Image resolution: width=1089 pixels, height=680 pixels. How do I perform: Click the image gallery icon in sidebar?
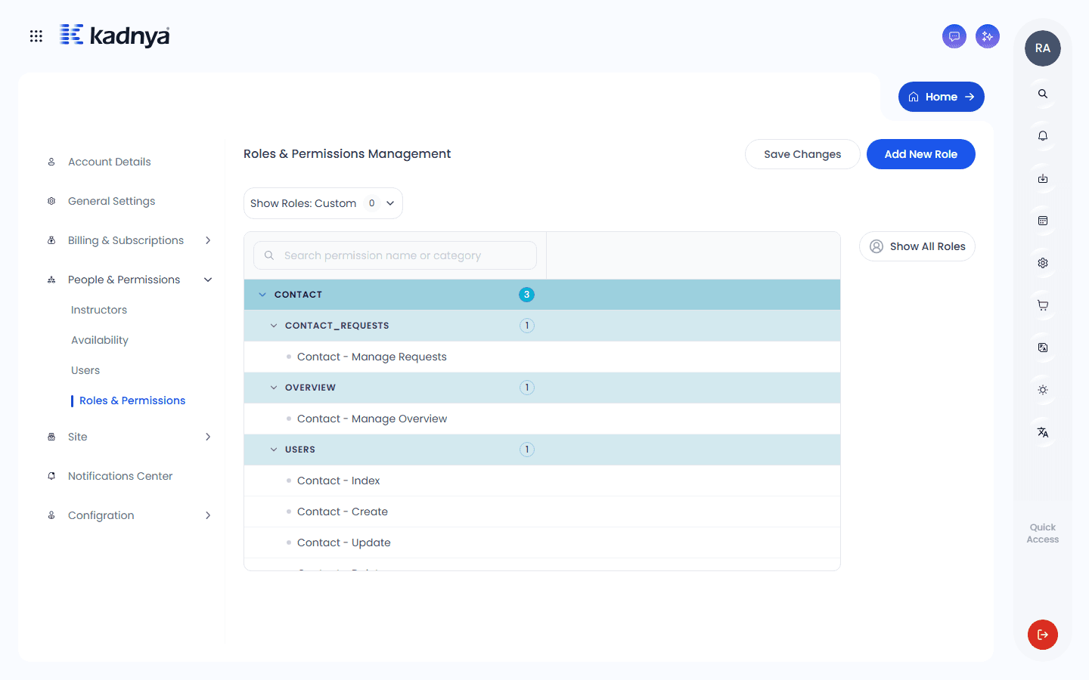pos(1043,348)
